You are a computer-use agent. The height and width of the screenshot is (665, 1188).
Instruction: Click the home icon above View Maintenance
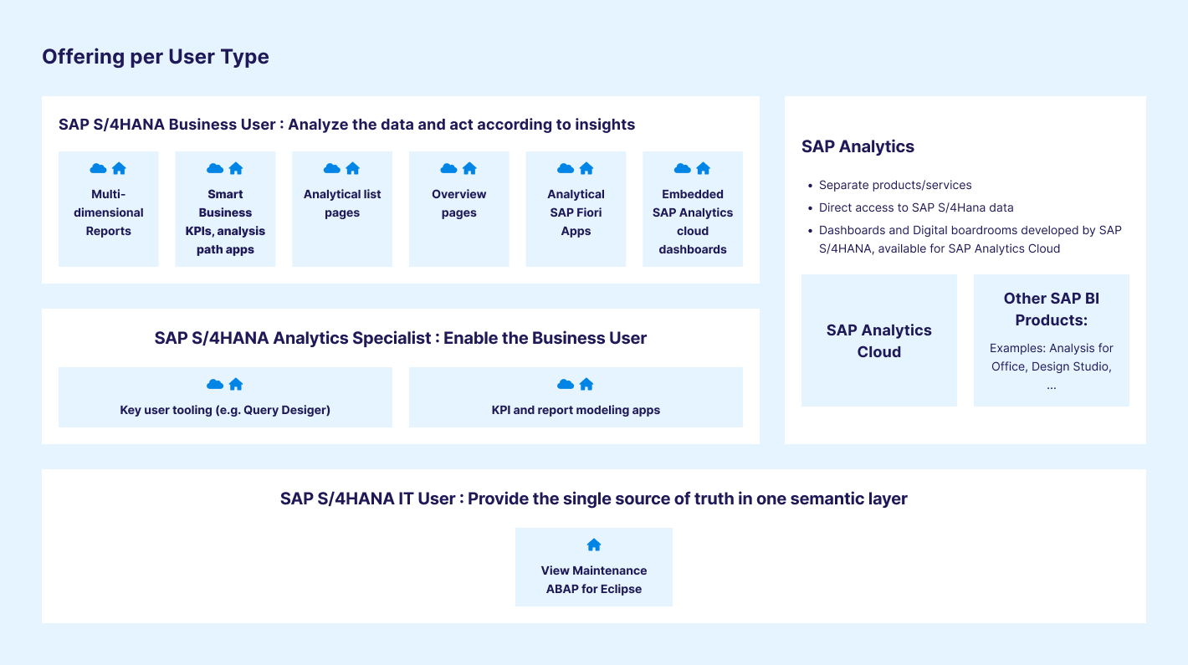click(594, 545)
